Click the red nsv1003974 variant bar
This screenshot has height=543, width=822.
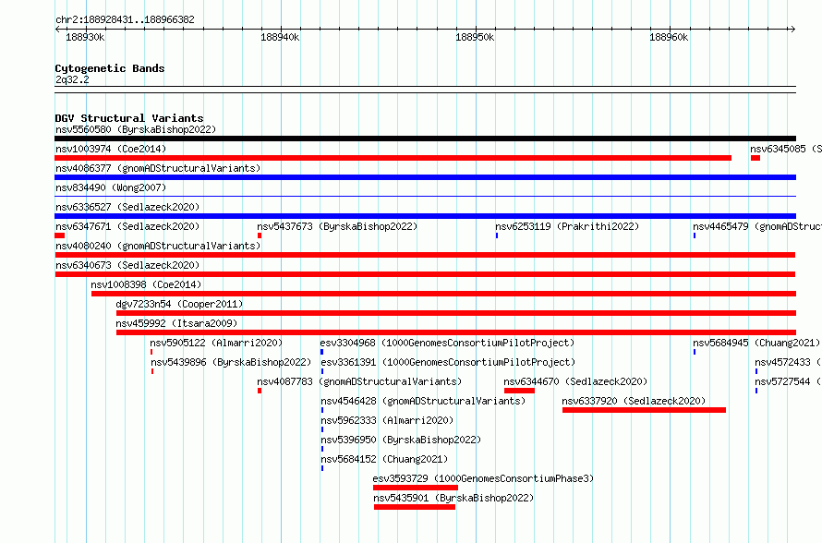393,158
